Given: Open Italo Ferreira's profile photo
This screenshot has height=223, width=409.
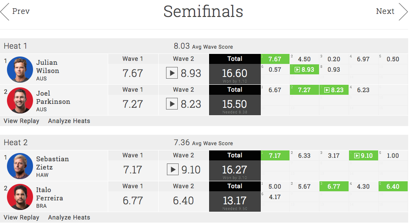Looking at the screenshot, I should point(20,197).
